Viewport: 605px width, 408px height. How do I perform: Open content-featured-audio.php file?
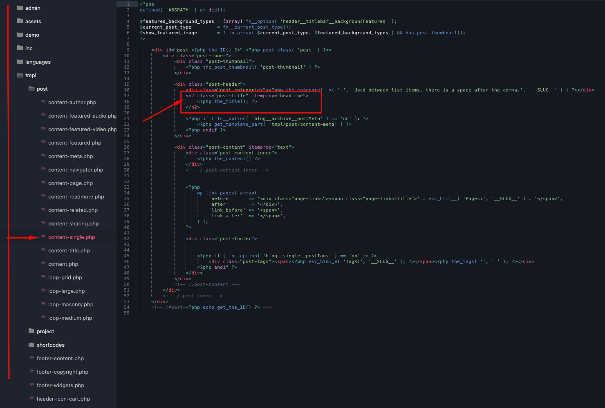click(x=82, y=116)
